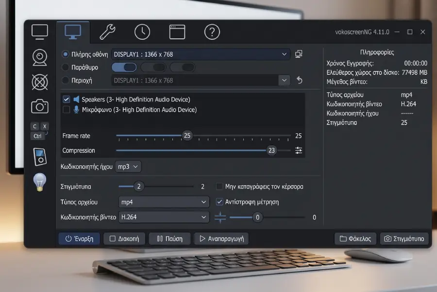
Task: Open the magnifier crosshair section in the sidebar
Action: coord(40,82)
